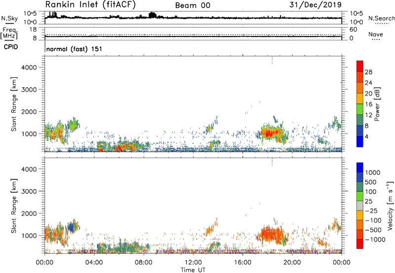Click the '16' tick on Power colorbar
This screenshot has height=273, width=395.
pos(368,104)
